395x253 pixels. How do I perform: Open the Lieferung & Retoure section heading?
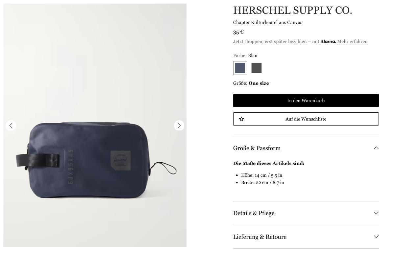pos(260,237)
